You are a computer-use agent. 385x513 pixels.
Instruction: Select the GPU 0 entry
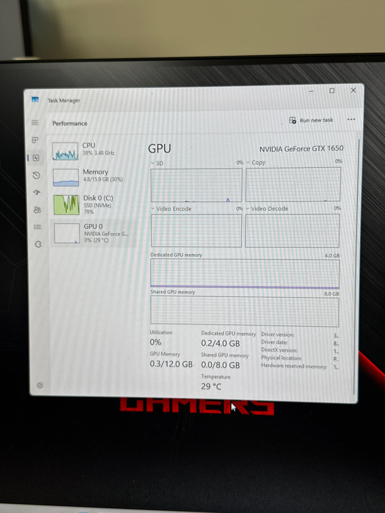click(94, 233)
